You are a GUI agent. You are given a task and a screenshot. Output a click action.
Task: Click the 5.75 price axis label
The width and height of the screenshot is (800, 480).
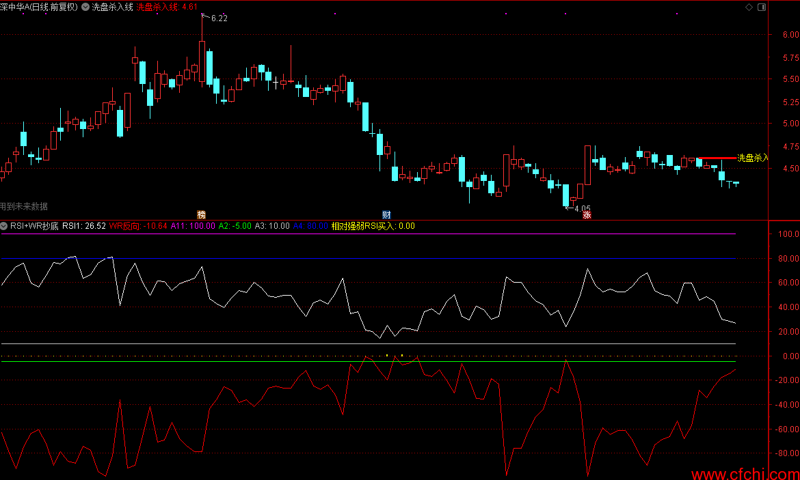point(791,57)
